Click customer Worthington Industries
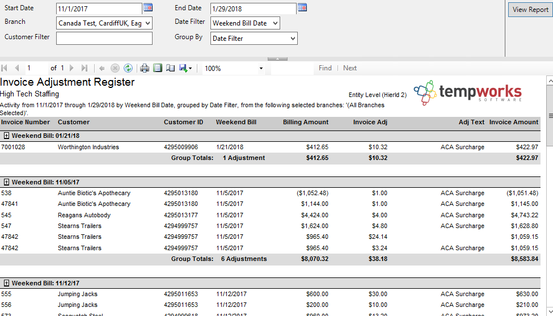553x316 pixels. [x=88, y=147]
